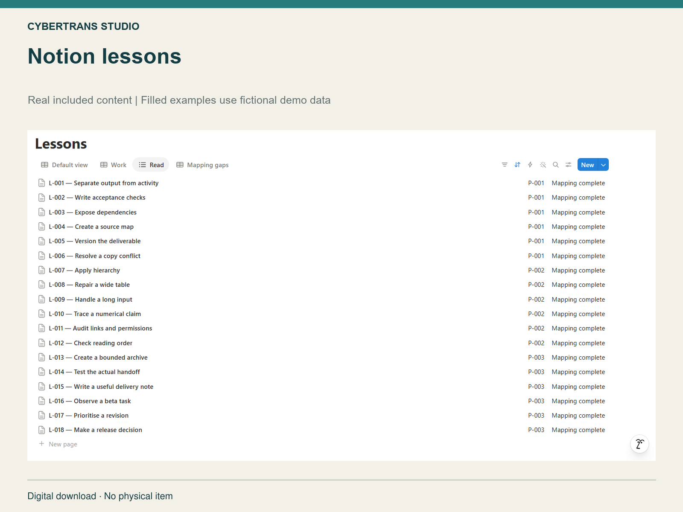Click the page icon for L-013

point(42,357)
